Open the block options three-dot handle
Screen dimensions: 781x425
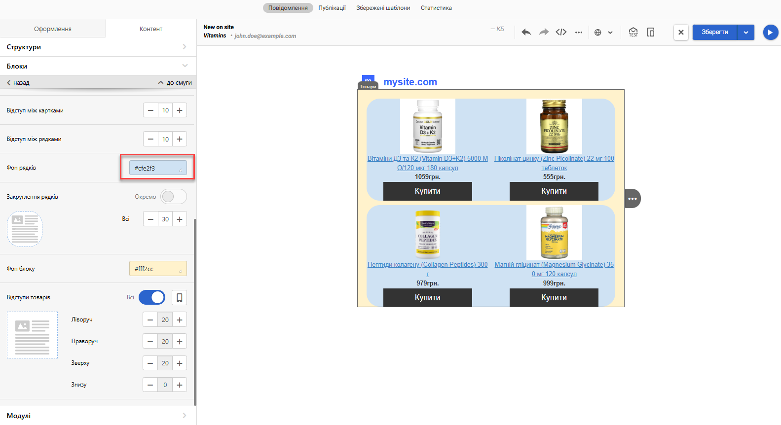pyautogui.click(x=632, y=198)
